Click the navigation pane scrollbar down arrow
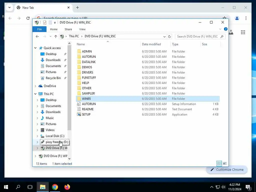Image resolution: width=256 pixels, height=192 pixels. 69,158
